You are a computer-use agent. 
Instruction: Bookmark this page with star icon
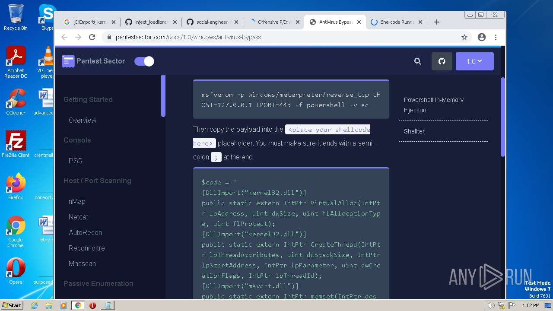click(x=464, y=37)
